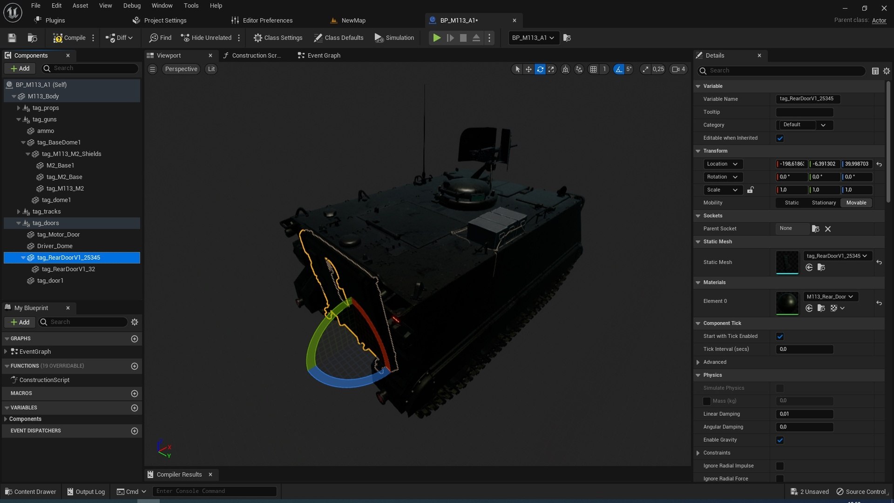Toggle Simulation mode
The image size is (894, 503).
(x=394, y=38)
